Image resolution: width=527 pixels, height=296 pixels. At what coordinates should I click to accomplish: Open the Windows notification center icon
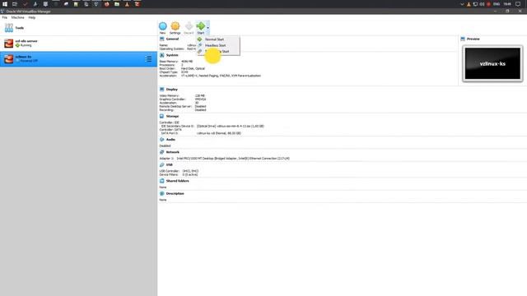518,4
